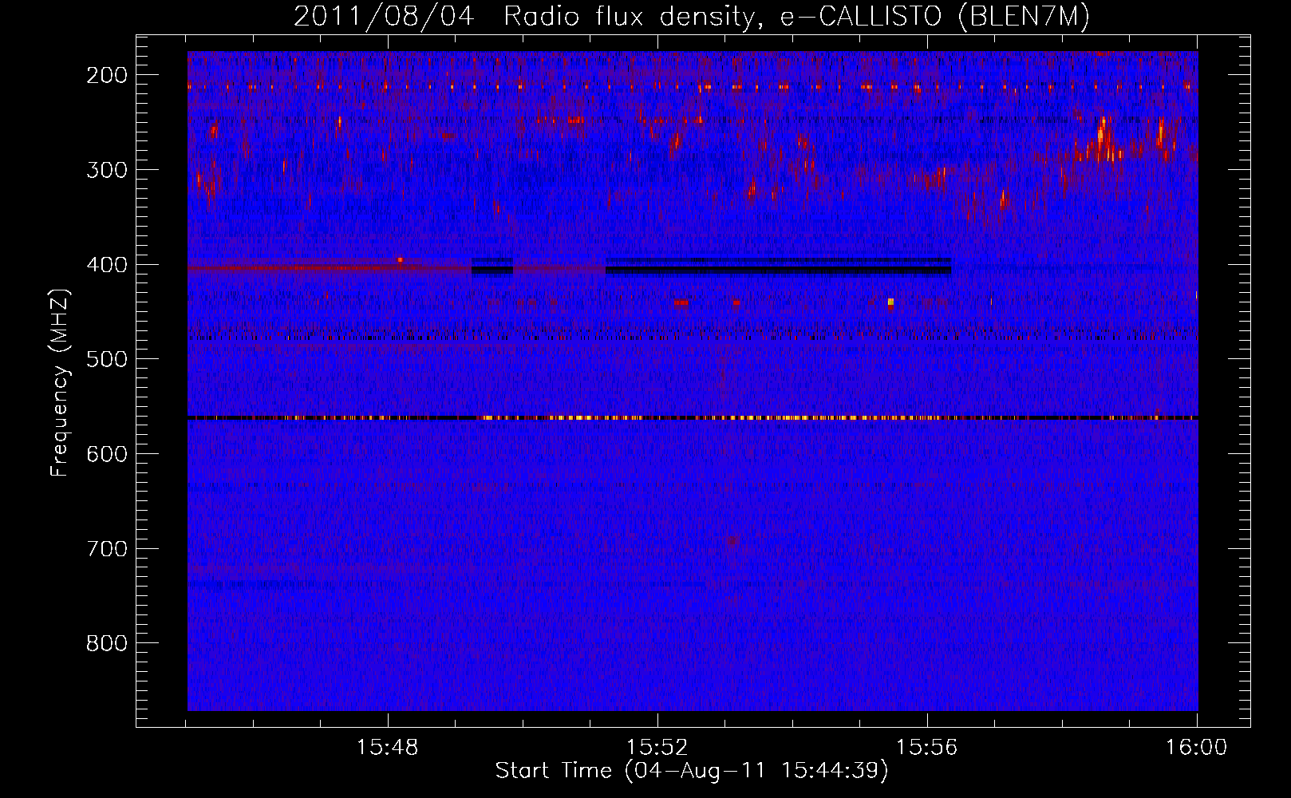
Task: Click the bright burst cluster near 15:58 at 270 MHz
Action: (x=1103, y=141)
